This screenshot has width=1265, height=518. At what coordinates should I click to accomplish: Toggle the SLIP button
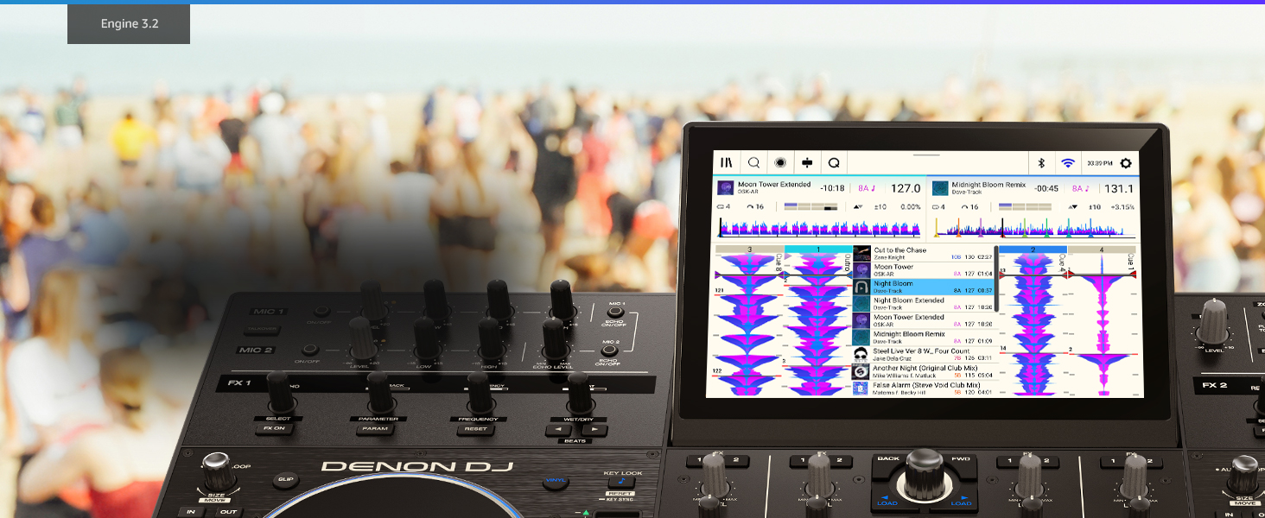click(284, 480)
